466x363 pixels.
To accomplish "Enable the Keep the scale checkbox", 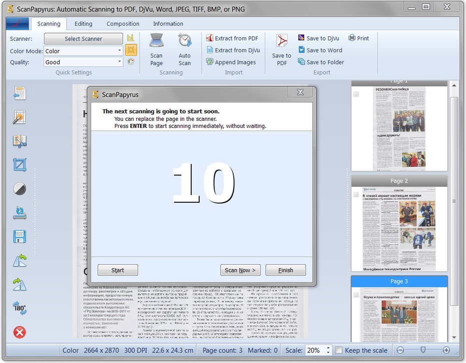I will click(338, 350).
